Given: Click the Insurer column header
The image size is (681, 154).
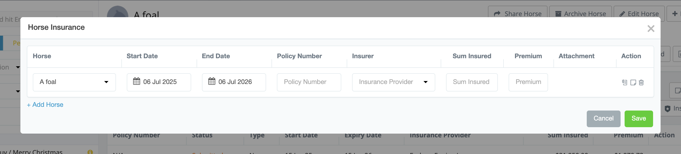Looking at the screenshot, I should (x=363, y=56).
